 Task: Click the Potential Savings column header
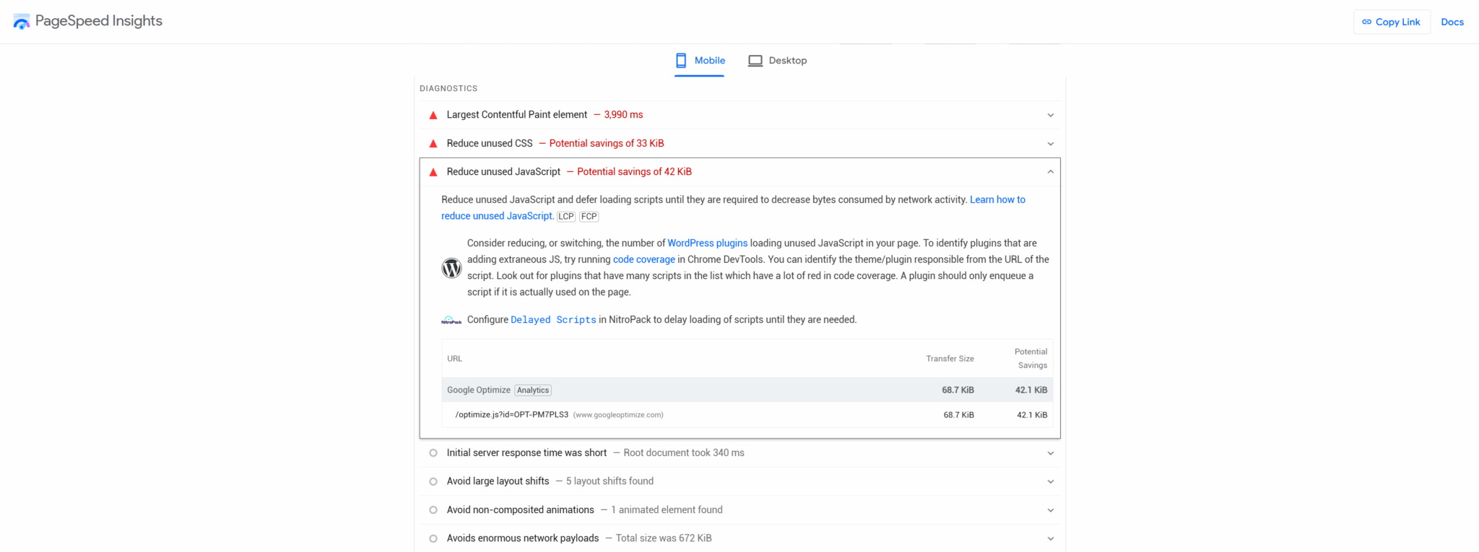[x=1031, y=358]
